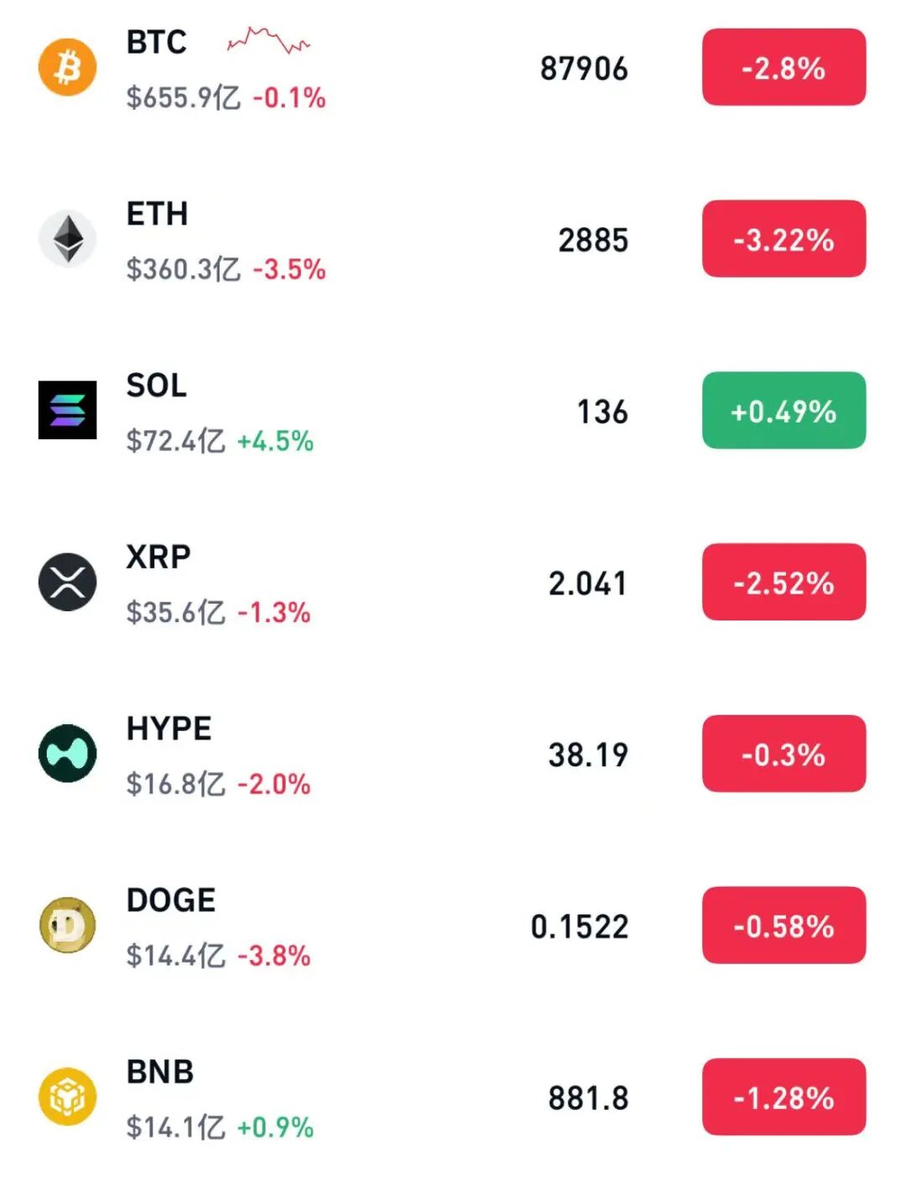Click the Dogecoin shiba coin icon

(67, 925)
